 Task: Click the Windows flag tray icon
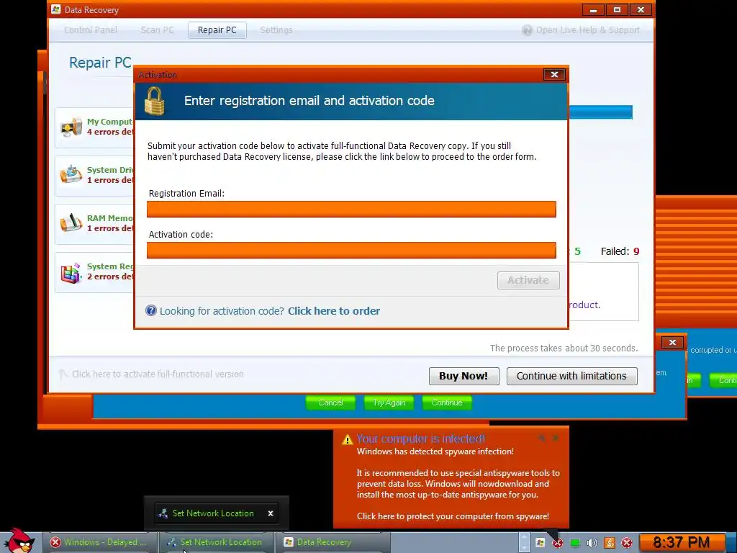540,543
